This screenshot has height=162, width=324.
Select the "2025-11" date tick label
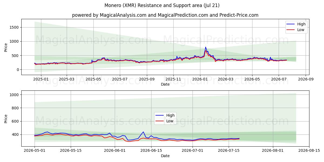[173, 79]
